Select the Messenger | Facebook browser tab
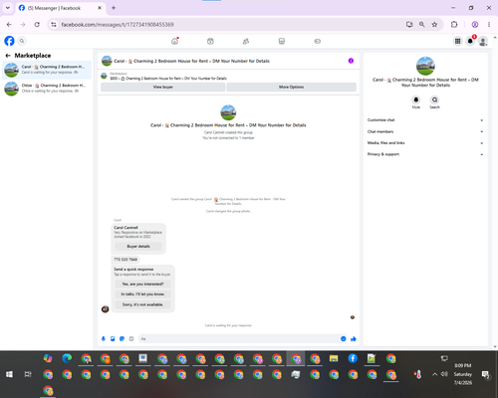Screen dimensions: 498x398 click(60, 8)
